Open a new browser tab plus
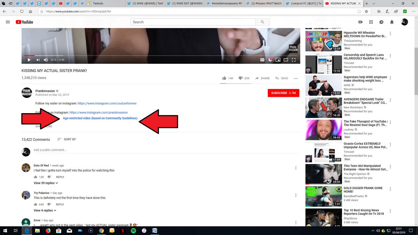Screen dimensions: 418x235 click(x=367, y=3)
